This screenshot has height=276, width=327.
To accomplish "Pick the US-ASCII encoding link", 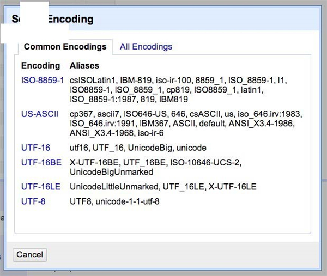I will click(40, 114).
